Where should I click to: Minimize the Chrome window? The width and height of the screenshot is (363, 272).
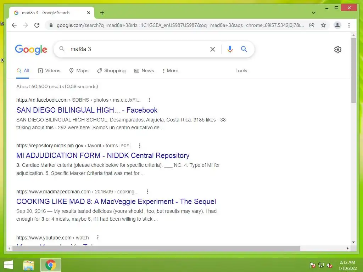point(326,8)
